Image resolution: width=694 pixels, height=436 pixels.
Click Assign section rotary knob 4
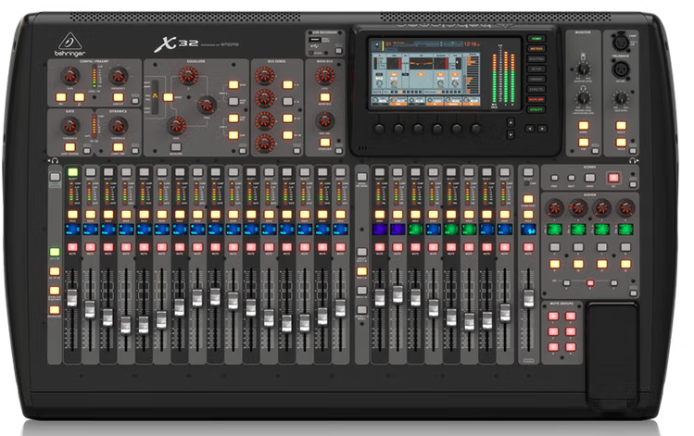pos(625,208)
